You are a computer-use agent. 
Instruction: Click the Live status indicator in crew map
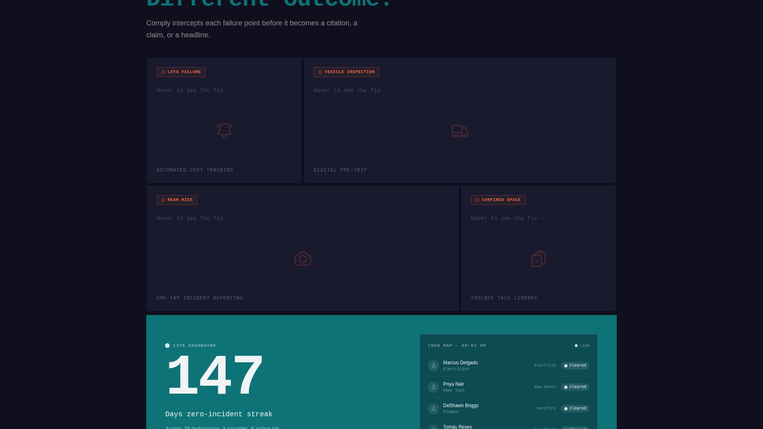click(582, 346)
